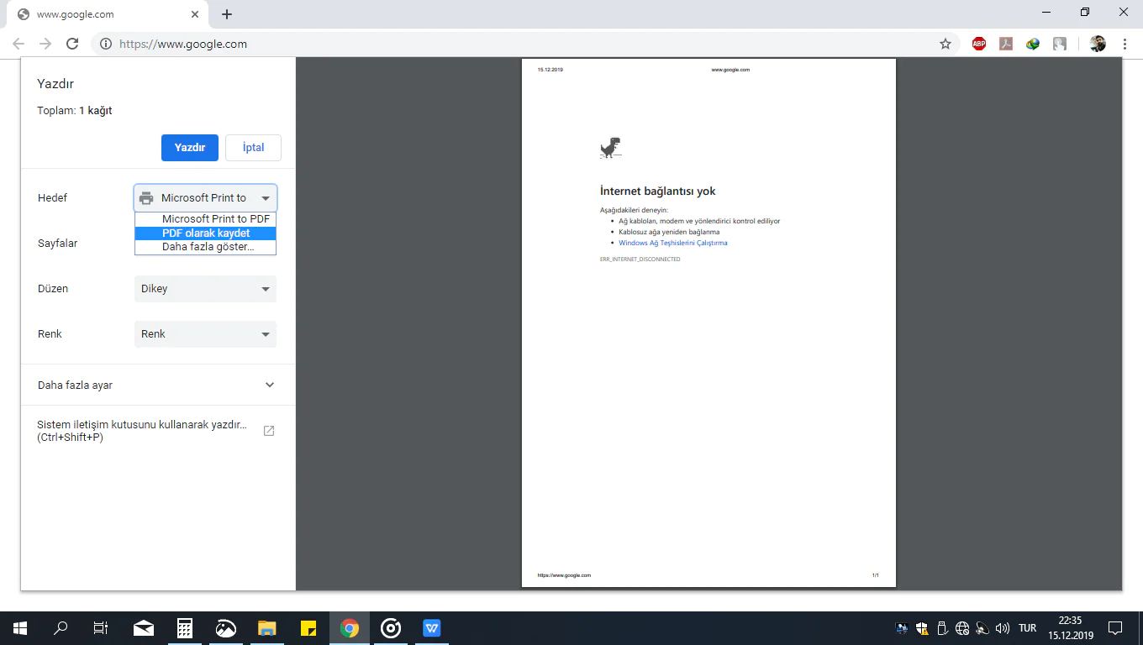The width and height of the screenshot is (1143, 645).
Task: Launch the Mail app from the taskbar
Action: click(x=144, y=628)
